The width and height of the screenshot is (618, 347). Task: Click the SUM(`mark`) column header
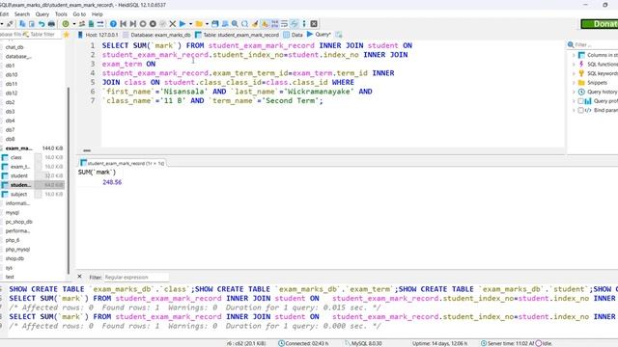pos(97,173)
